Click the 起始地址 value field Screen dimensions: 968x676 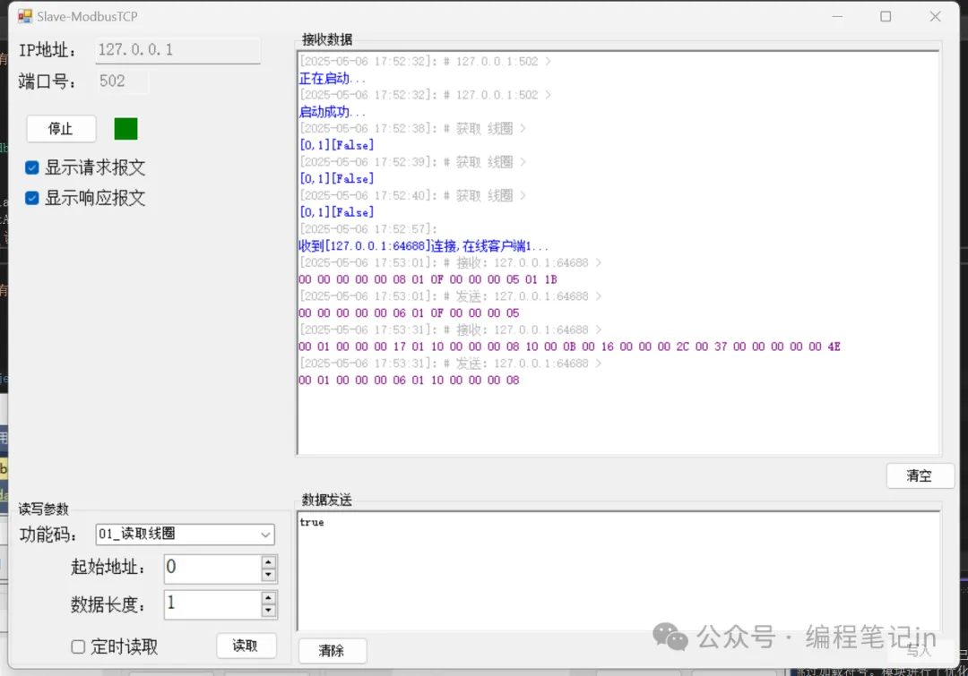click(x=213, y=568)
